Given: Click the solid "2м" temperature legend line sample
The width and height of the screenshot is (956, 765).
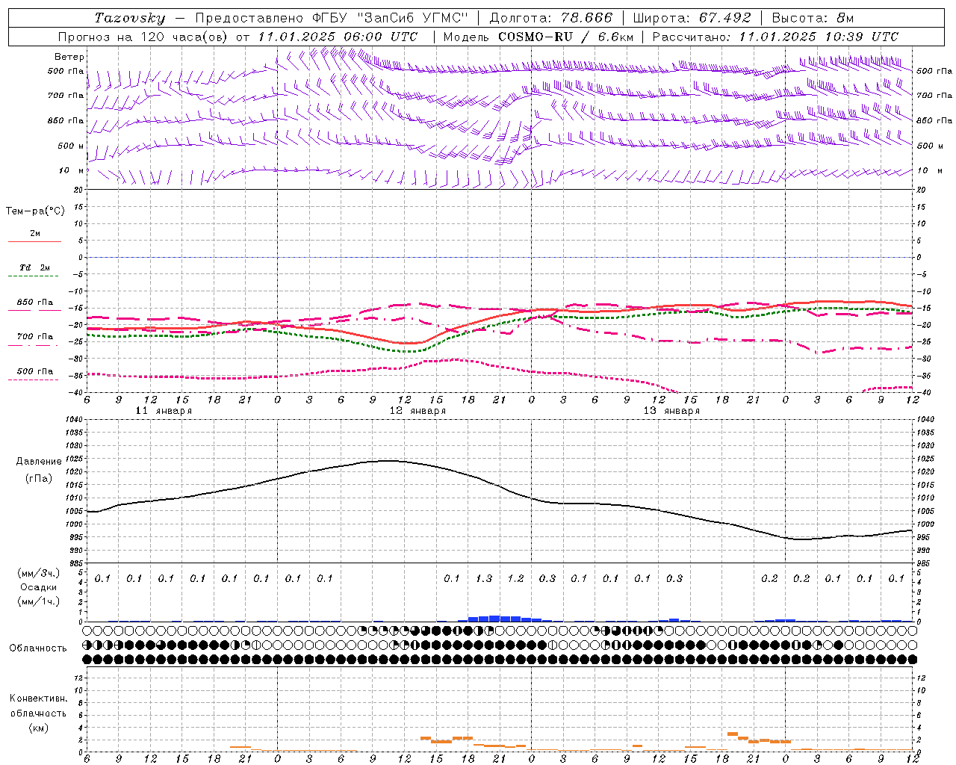Looking at the screenshot, I should pyautogui.click(x=34, y=241).
